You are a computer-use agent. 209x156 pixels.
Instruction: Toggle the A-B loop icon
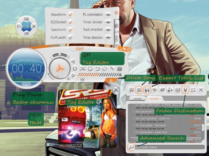tap(105, 69)
